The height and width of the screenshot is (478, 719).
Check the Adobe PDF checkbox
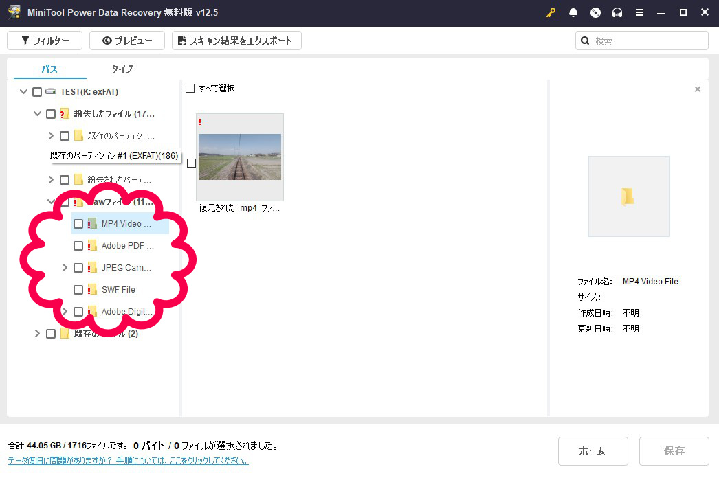coord(78,246)
